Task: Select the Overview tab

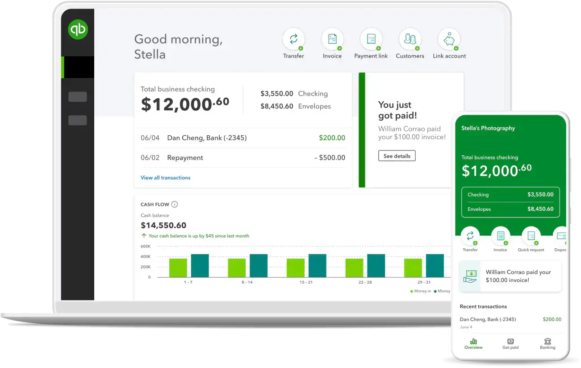Action: [473, 344]
